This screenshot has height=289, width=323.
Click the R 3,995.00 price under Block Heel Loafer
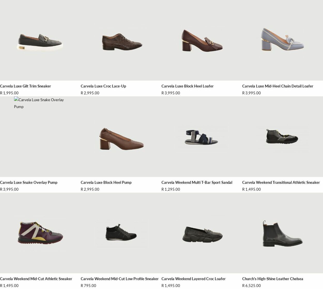coord(171,93)
